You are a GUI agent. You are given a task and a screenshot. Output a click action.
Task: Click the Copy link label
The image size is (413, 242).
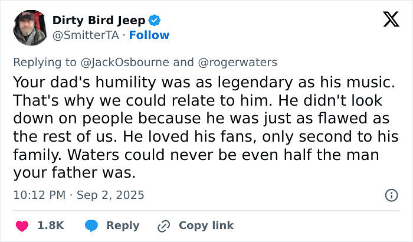206,225
